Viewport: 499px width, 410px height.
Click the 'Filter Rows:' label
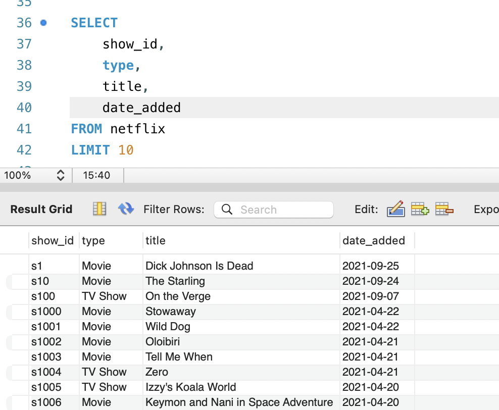pyautogui.click(x=174, y=210)
